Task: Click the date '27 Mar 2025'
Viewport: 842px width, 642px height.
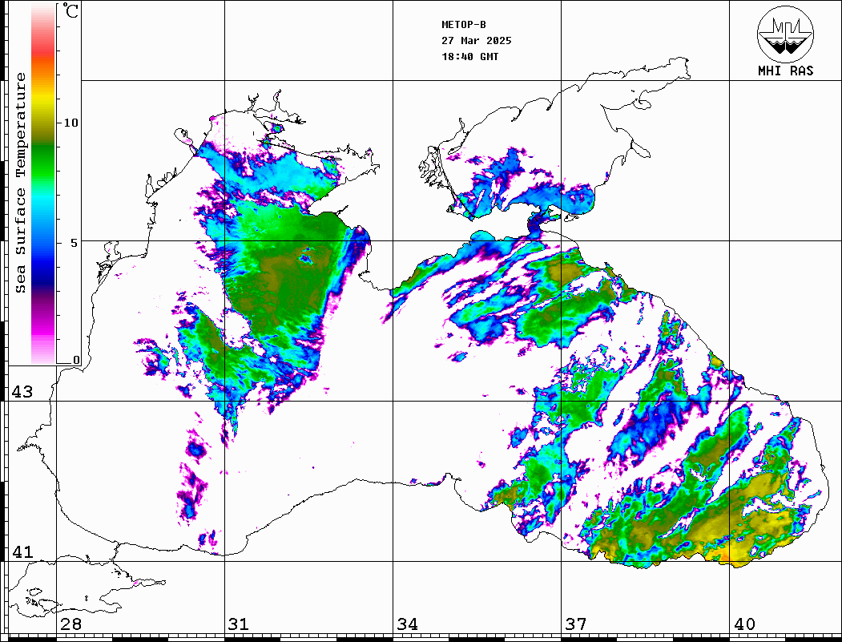Action: coord(477,40)
